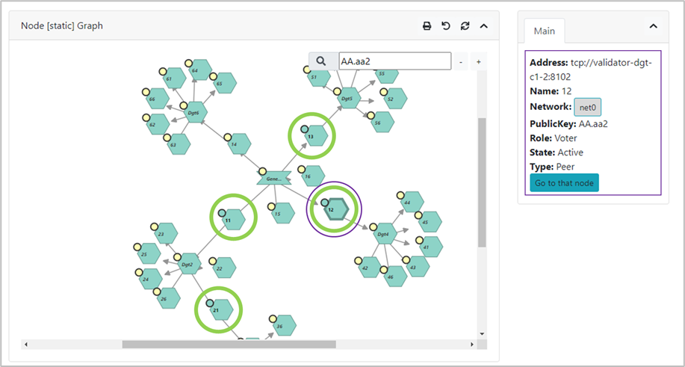This screenshot has height=367, width=685.
Task: Click the magnifier search icon
Action: click(x=321, y=61)
